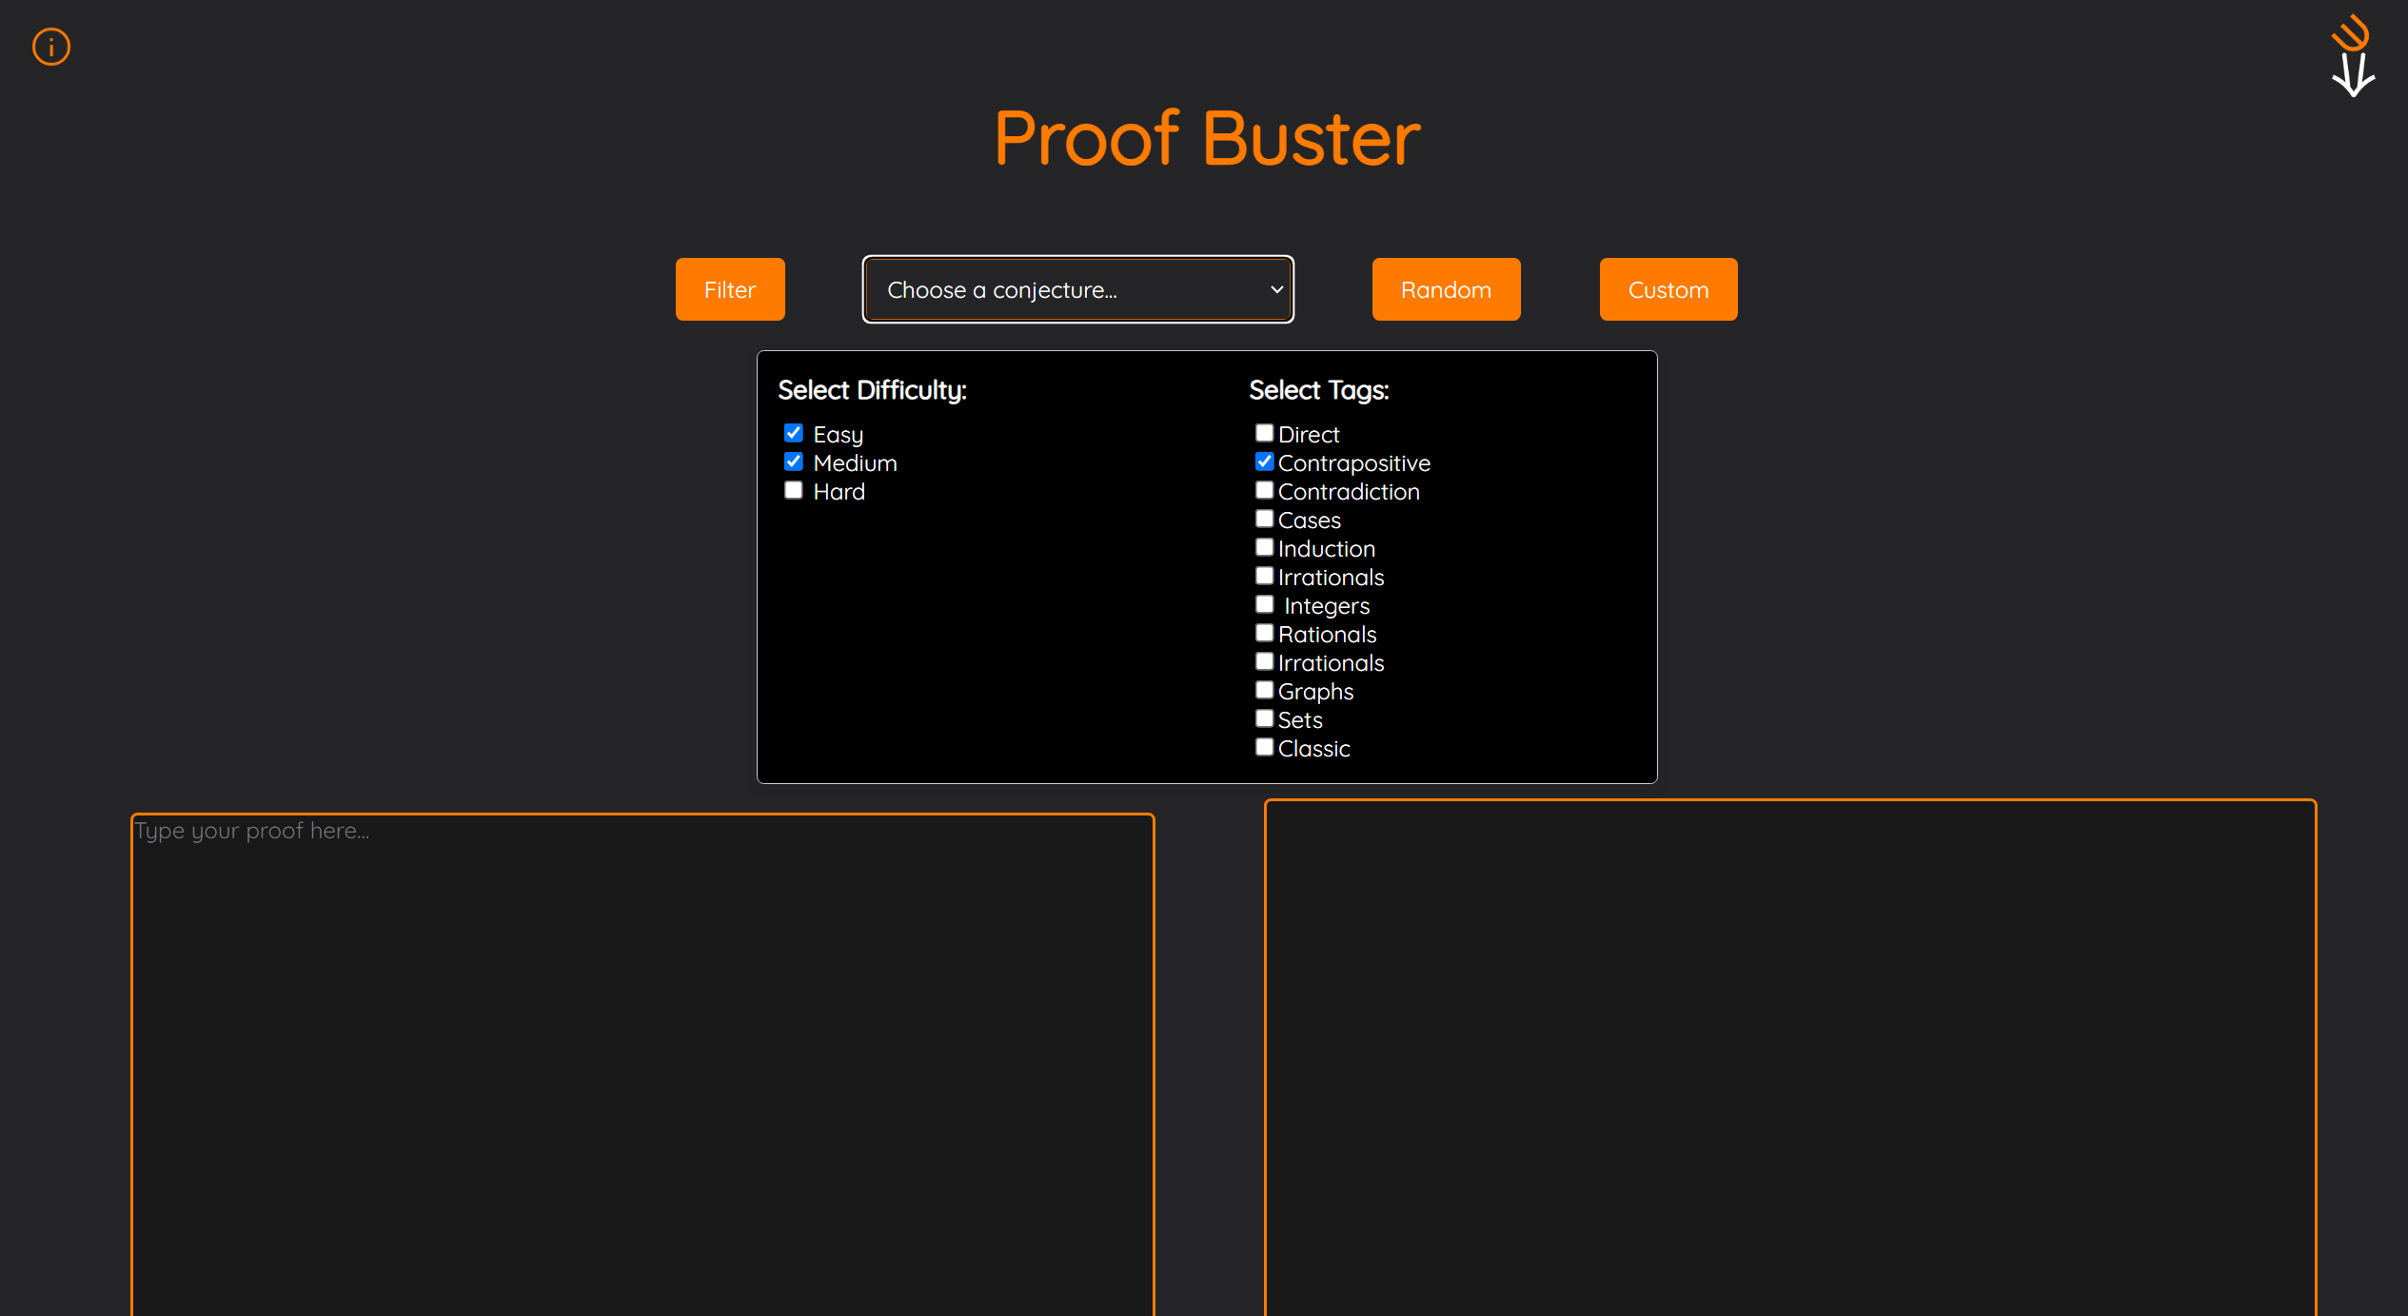Uncheck the Easy difficulty checkbox
The width and height of the screenshot is (2408, 1316).
793,433
